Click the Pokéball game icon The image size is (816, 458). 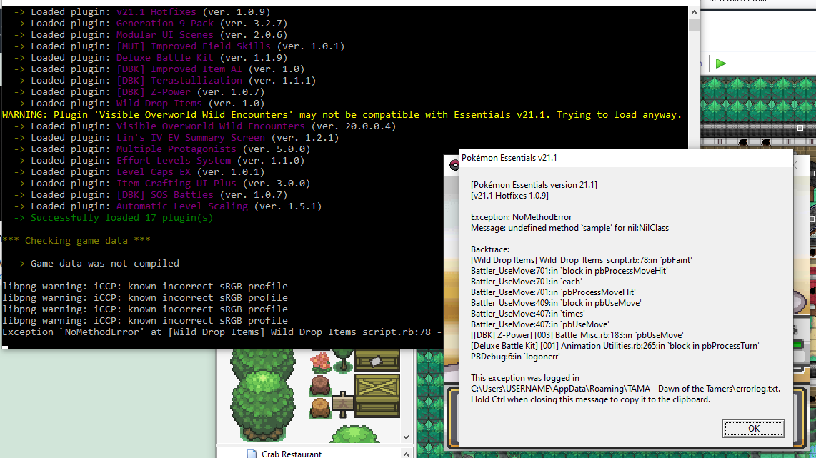pos(453,164)
